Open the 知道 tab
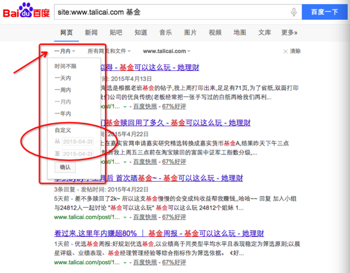This screenshot has width=350, height=273. (x=141, y=33)
